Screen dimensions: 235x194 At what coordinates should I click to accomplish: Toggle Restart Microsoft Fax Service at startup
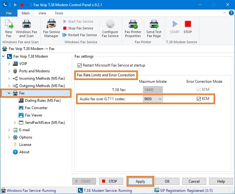click(79, 65)
